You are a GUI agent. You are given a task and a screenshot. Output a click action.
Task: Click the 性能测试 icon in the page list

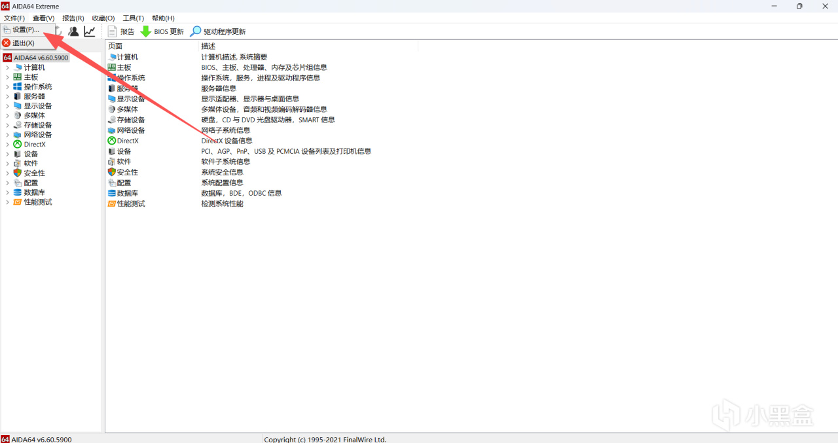(x=112, y=204)
